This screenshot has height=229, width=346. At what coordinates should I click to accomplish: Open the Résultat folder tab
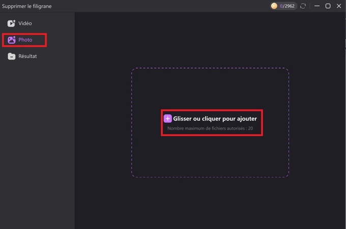pos(22,56)
